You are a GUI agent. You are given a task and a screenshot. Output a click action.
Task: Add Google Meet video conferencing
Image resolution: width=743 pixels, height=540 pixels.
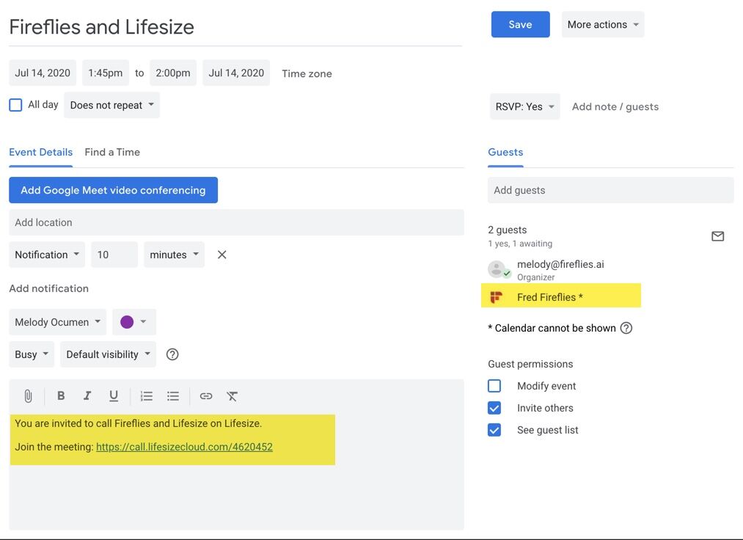tap(113, 190)
